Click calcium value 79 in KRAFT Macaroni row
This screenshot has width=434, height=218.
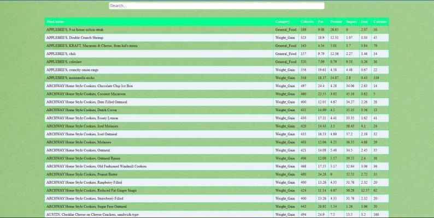375,46
